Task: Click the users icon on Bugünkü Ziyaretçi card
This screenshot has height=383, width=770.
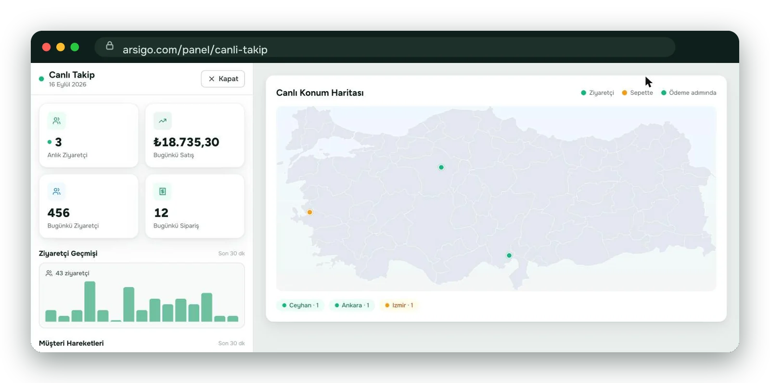Action: [x=57, y=191]
